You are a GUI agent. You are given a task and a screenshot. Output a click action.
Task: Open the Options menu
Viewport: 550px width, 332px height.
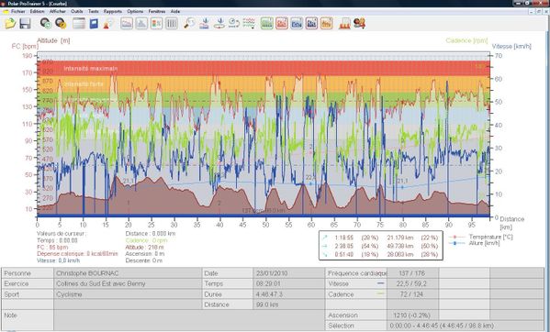[x=135, y=11]
